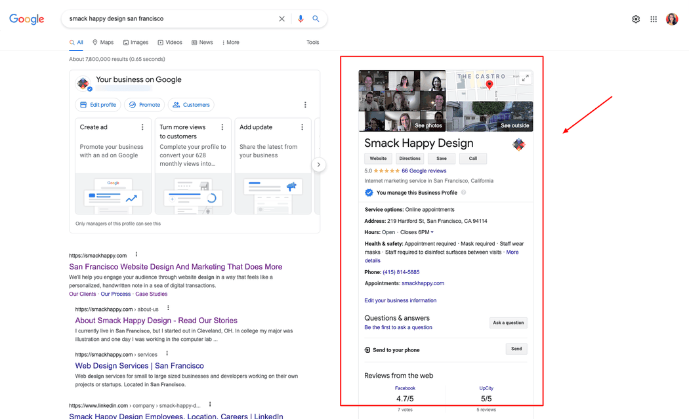
Task: Click Ask a question button
Action: pyautogui.click(x=509, y=323)
